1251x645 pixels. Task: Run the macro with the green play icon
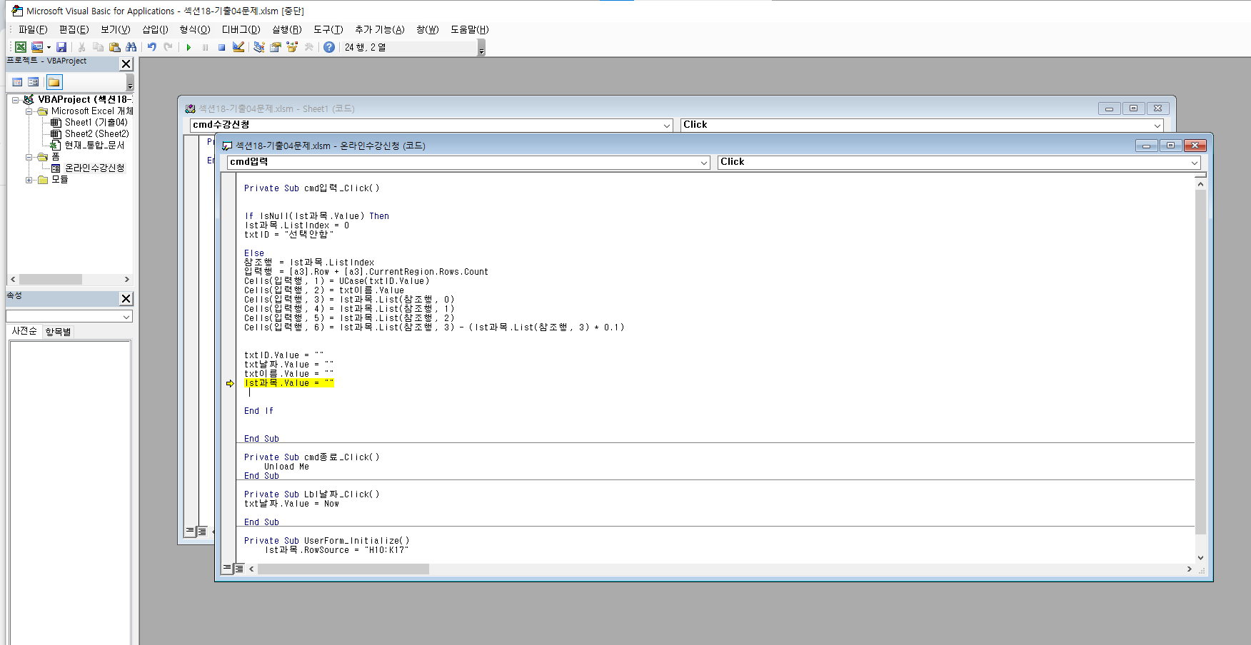189,47
